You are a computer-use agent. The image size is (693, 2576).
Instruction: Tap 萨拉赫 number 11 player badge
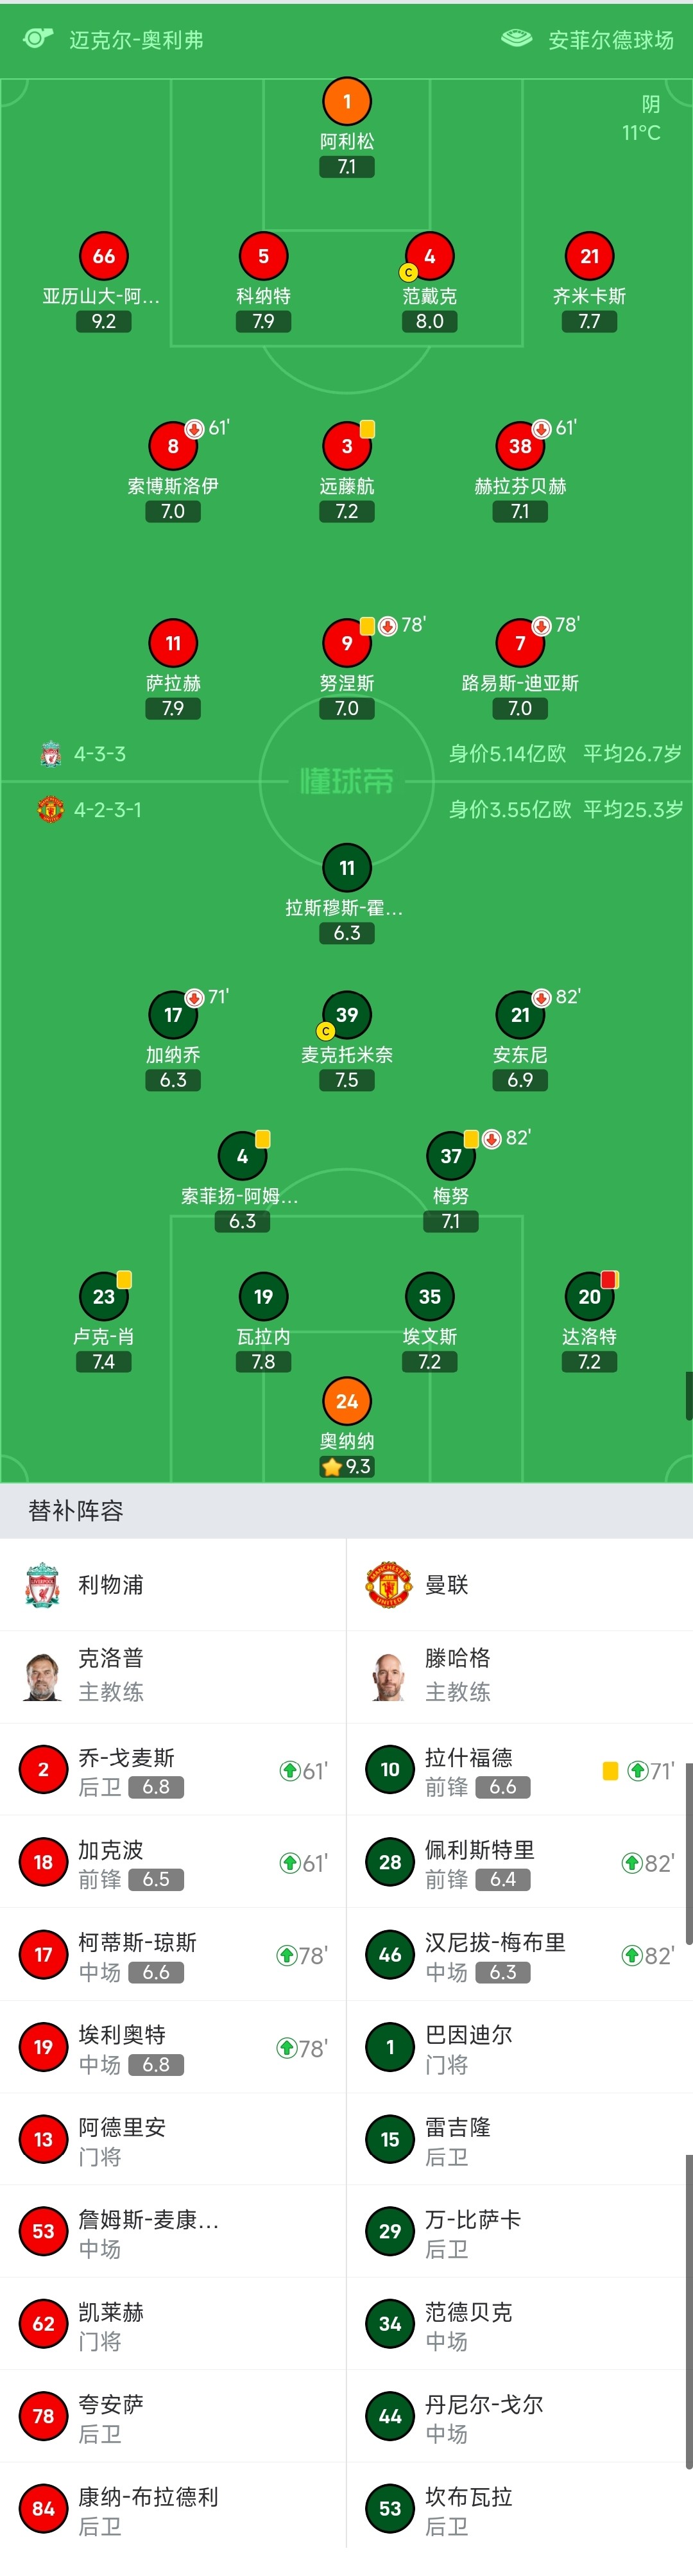click(173, 643)
